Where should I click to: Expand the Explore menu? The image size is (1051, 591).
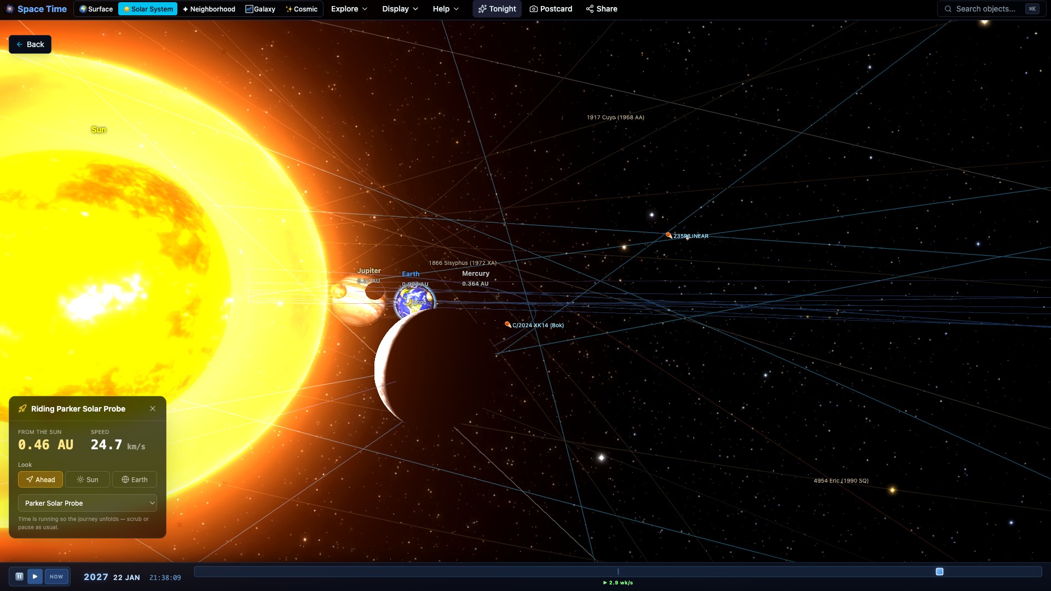pos(349,9)
